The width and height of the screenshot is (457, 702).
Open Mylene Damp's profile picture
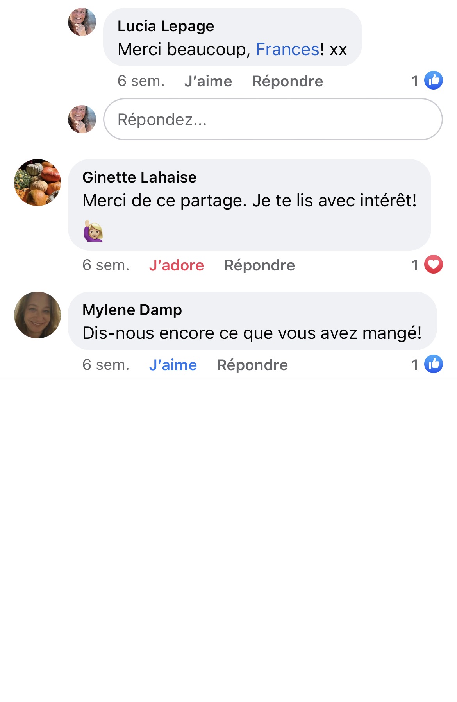click(37, 315)
